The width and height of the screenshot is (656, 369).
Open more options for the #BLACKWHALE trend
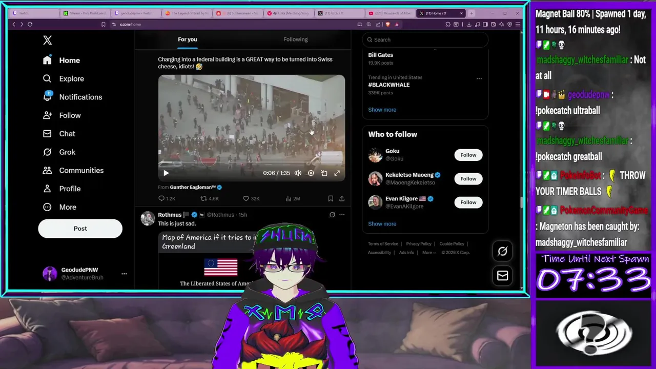[x=479, y=78]
